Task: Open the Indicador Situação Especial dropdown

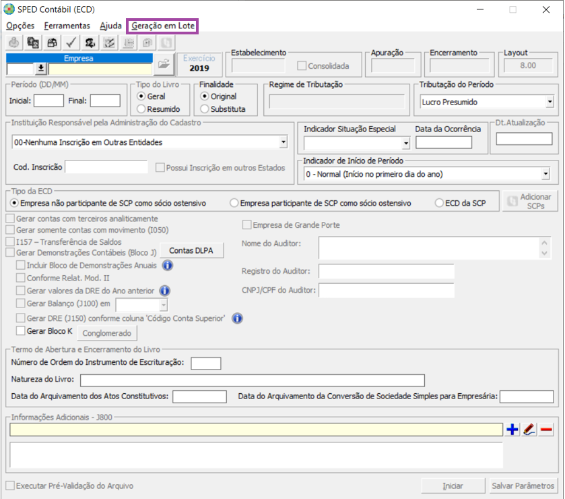Action: click(x=406, y=143)
